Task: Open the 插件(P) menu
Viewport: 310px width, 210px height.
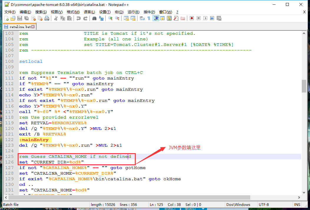Action: click(149, 12)
